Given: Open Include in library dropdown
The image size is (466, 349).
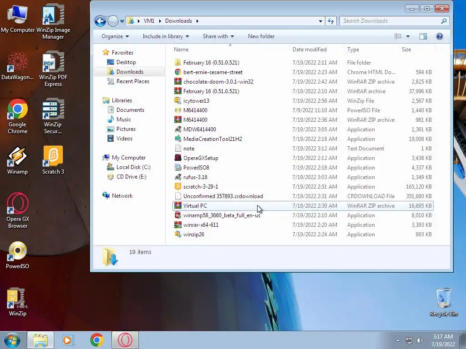Looking at the screenshot, I should 166,36.
